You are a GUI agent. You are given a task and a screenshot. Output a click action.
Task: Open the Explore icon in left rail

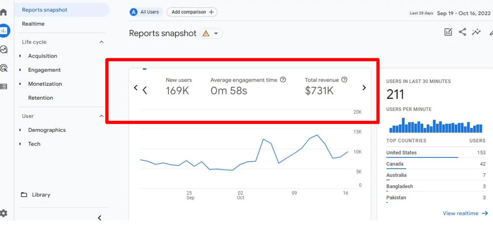pyautogui.click(x=4, y=49)
